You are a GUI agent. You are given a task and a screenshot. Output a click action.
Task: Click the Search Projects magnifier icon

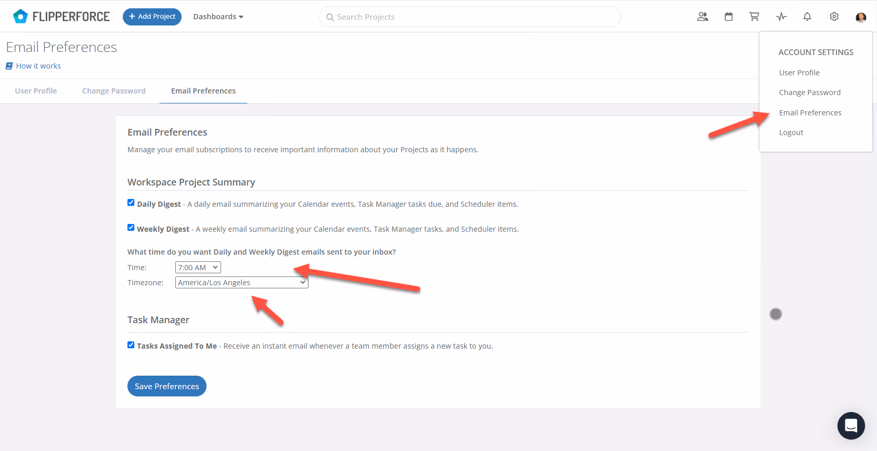point(330,17)
